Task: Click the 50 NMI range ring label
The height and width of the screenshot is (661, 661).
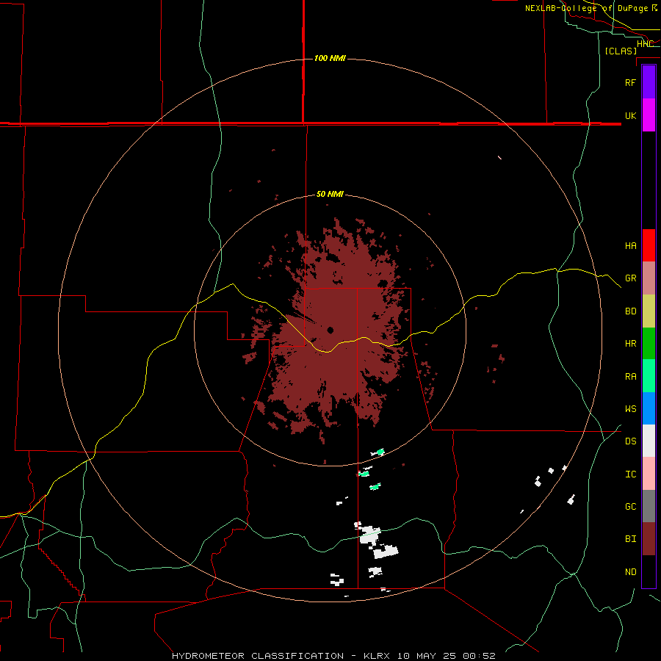Action: tap(330, 194)
